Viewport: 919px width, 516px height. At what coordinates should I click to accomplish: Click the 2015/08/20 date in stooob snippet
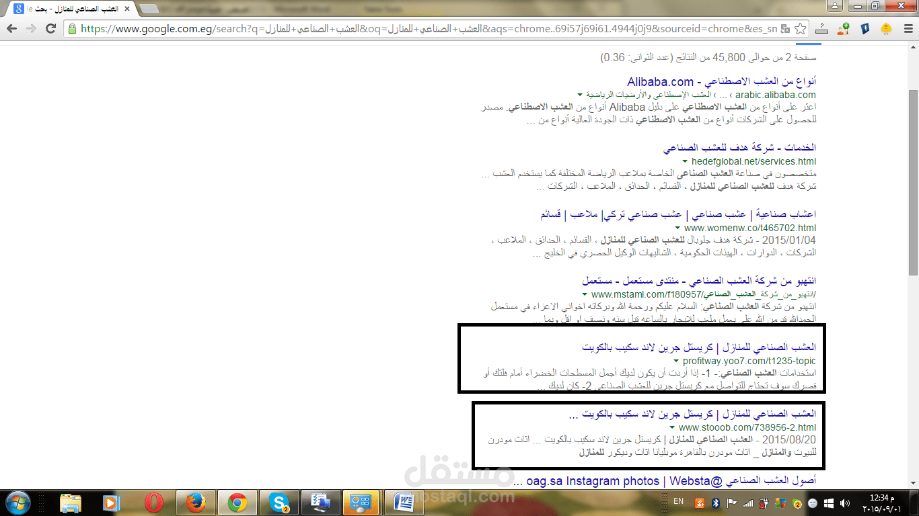click(790, 439)
